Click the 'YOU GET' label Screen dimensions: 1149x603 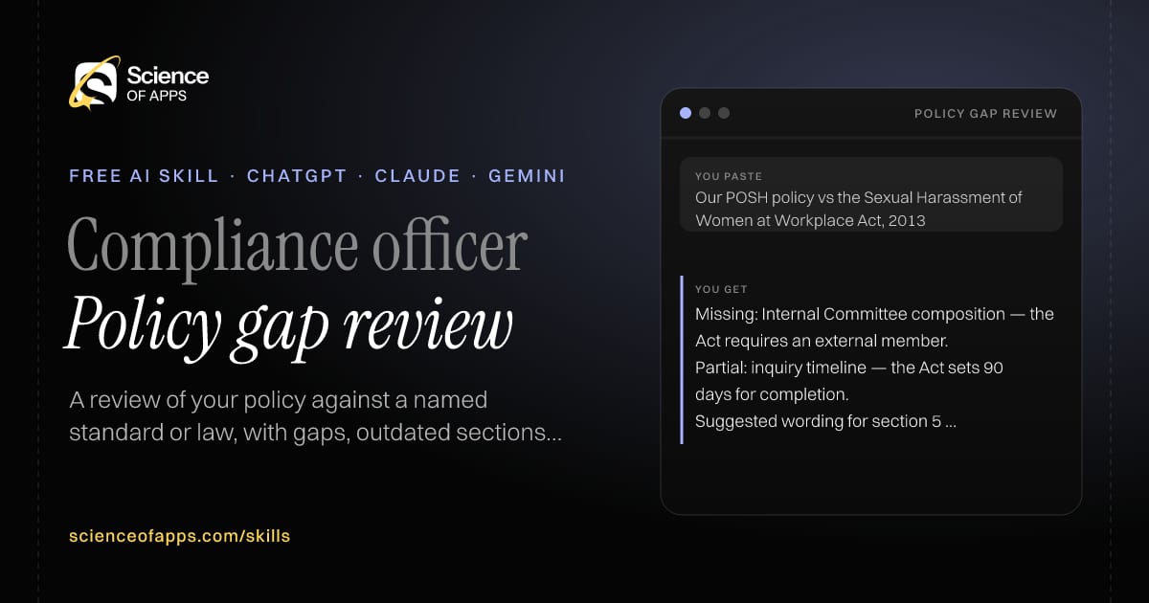(721, 289)
